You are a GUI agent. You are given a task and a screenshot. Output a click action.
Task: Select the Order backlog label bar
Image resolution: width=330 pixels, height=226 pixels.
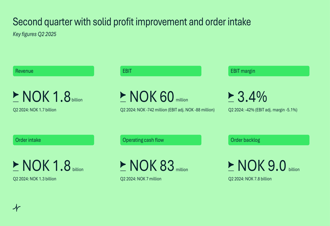(x=269, y=140)
